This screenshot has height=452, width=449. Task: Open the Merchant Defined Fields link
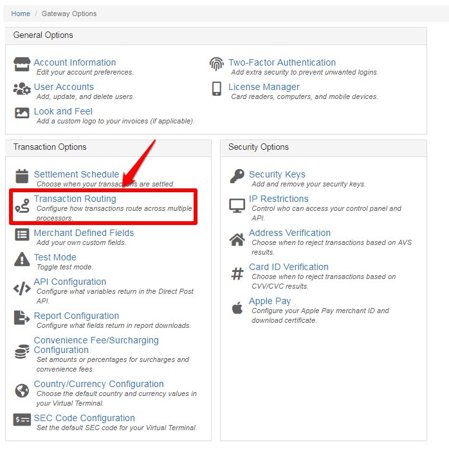point(84,233)
